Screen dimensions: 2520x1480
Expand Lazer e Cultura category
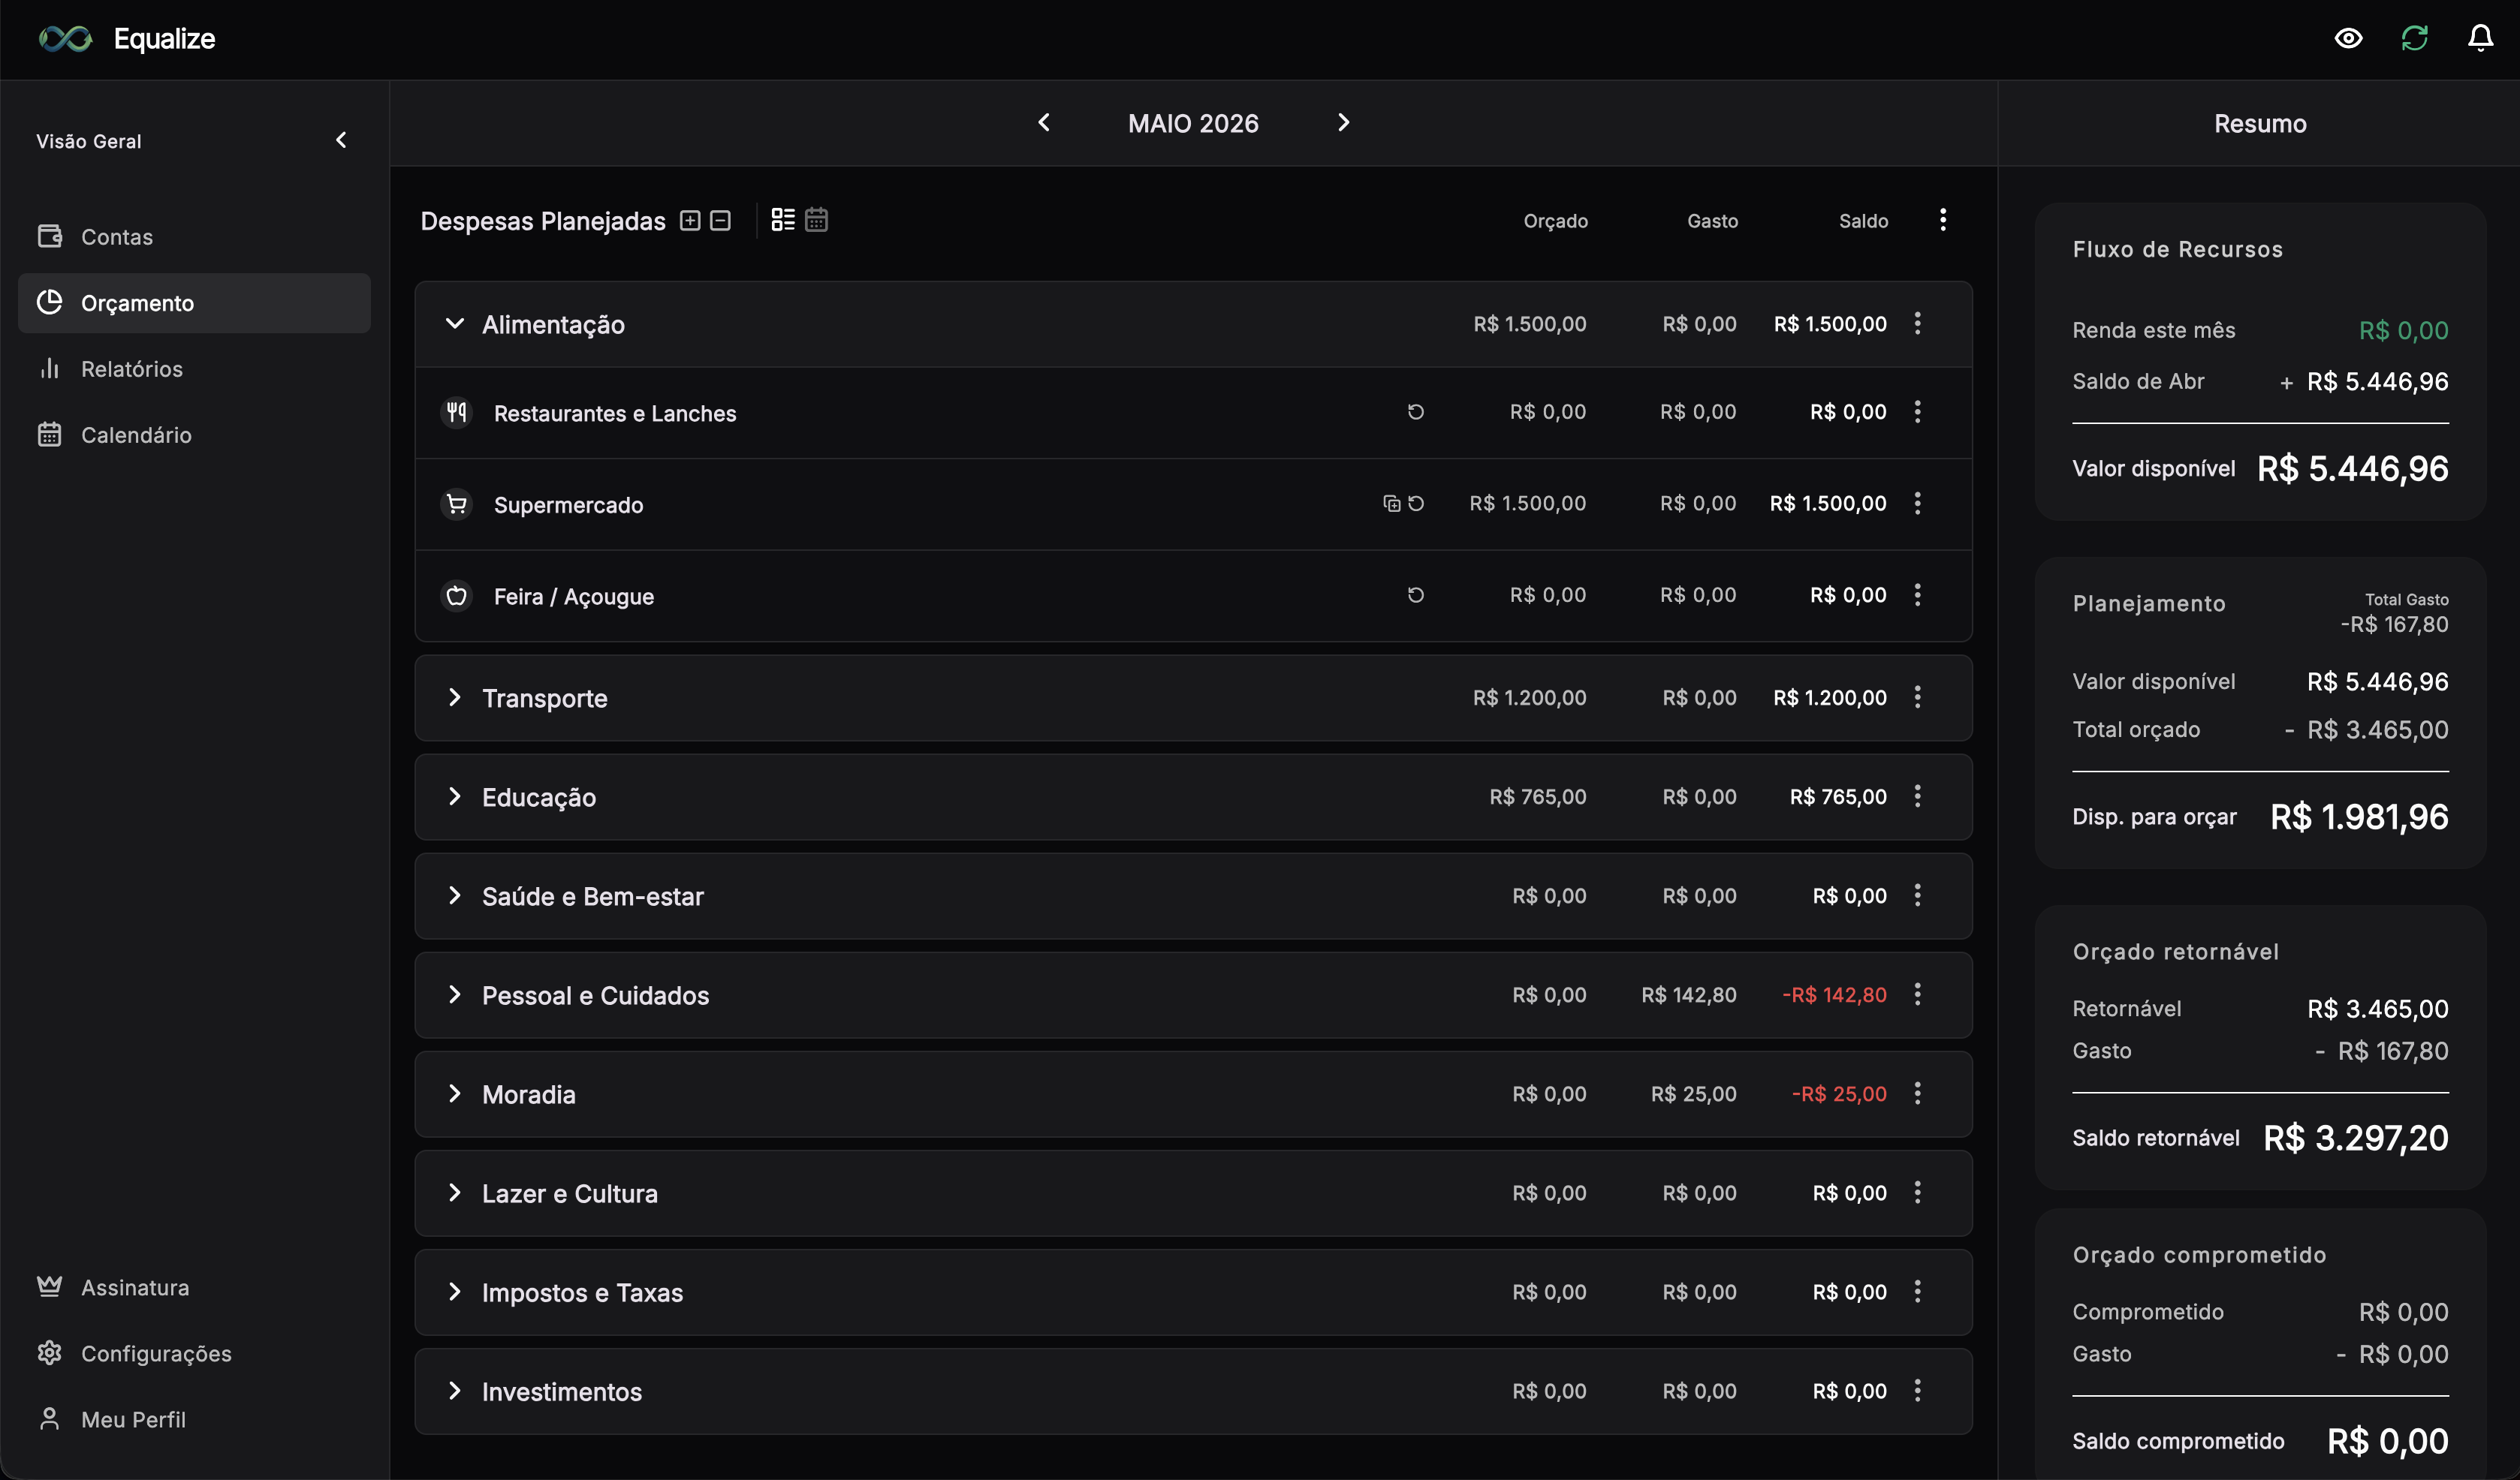(454, 1191)
